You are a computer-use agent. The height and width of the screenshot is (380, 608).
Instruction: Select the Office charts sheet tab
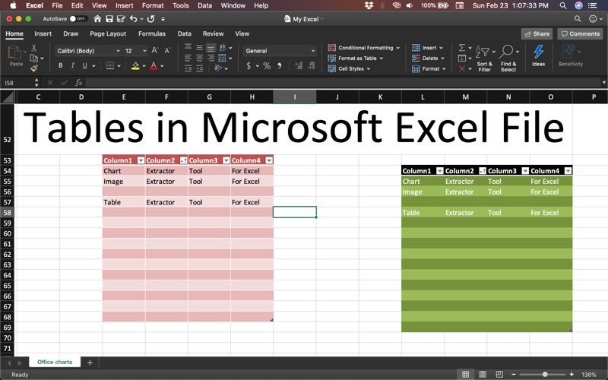(55, 363)
